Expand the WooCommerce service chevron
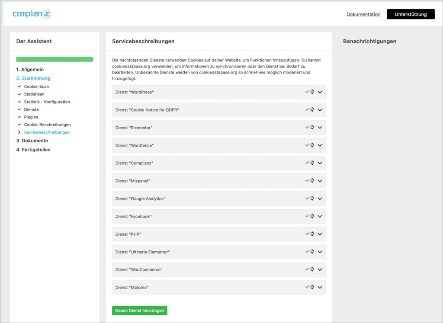 pyautogui.click(x=320, y=269)
